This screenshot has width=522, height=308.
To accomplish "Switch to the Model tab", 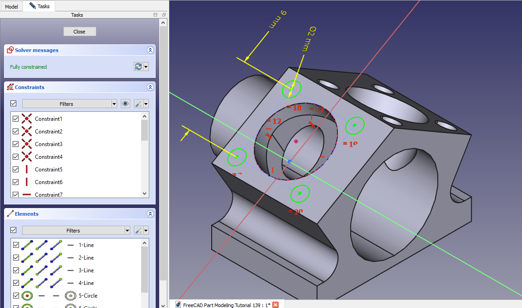I will tap(11, 6).
